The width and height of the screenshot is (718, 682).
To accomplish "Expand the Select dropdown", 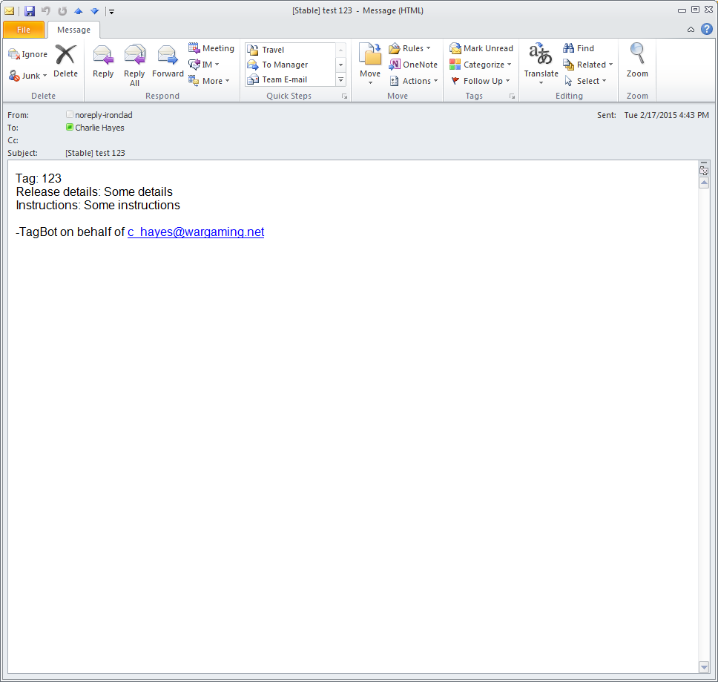I will pyautogui.click(x=604, y=81).
